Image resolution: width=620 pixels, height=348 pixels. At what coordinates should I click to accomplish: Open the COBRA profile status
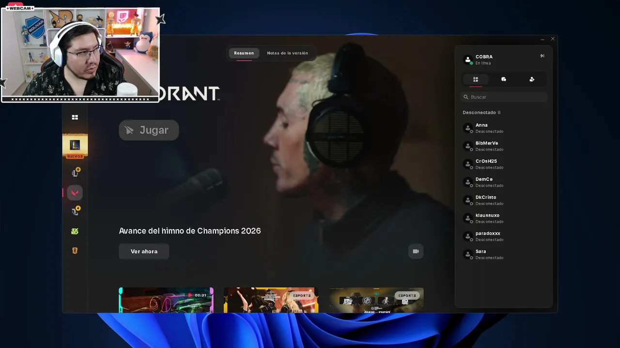[479, 60]
